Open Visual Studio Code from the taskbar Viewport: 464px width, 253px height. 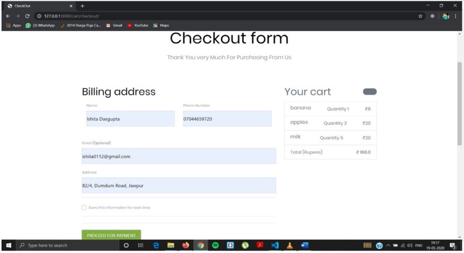[x=275, y=246]
